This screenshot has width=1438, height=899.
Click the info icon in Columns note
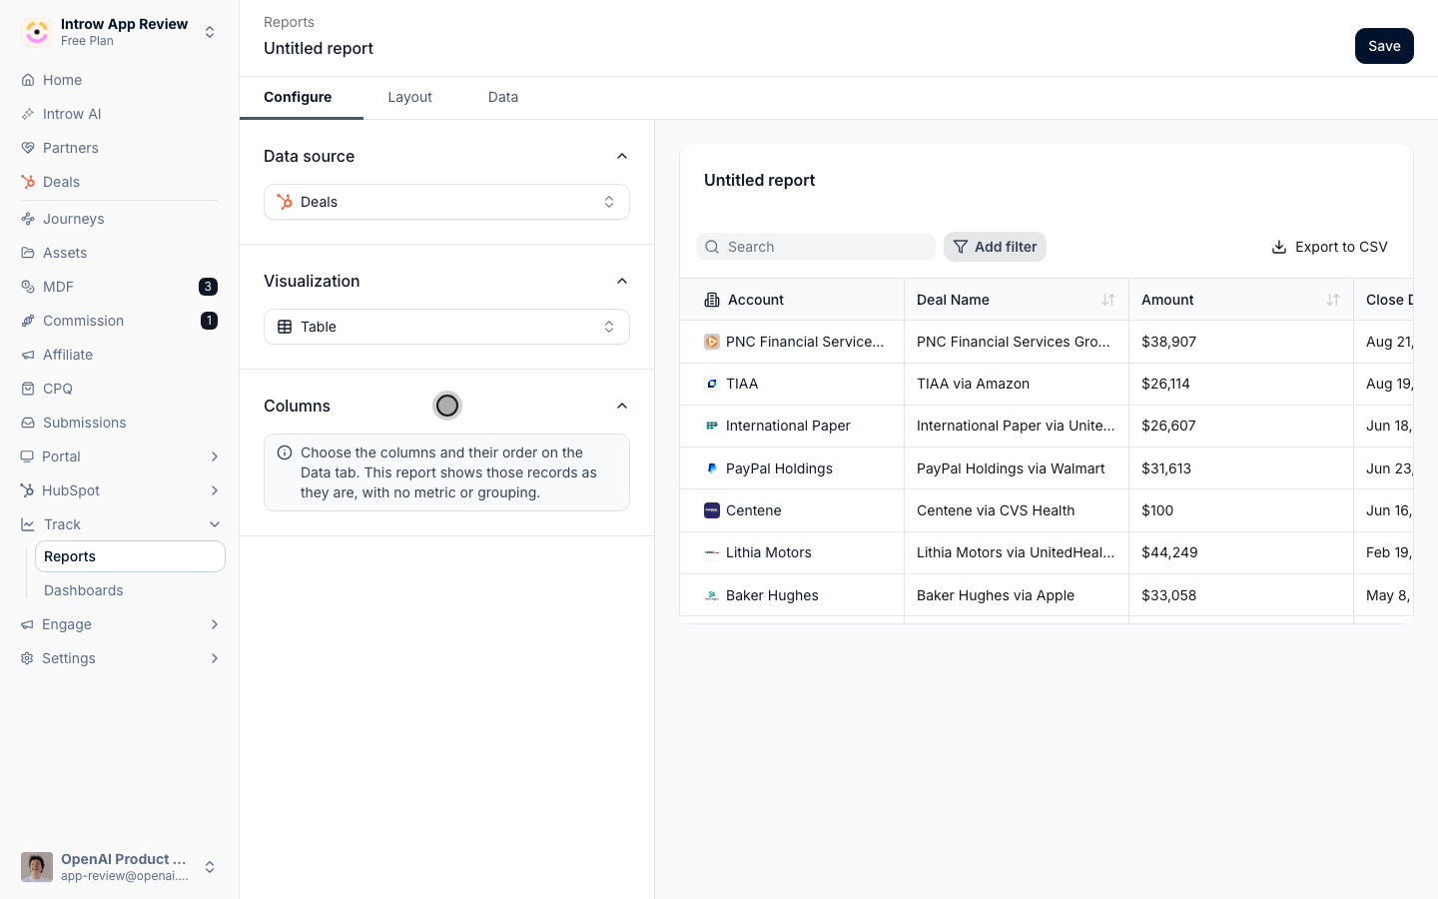click(285, 452)
